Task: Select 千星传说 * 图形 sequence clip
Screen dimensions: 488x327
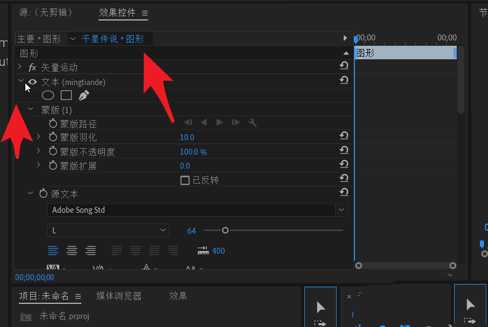Action: (113, 39)
